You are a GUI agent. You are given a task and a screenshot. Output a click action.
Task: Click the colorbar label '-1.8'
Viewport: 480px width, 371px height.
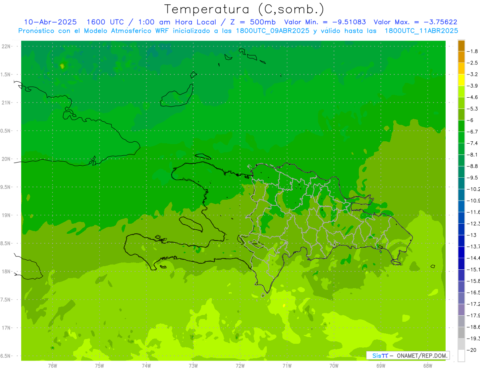(x=473, y=51)
